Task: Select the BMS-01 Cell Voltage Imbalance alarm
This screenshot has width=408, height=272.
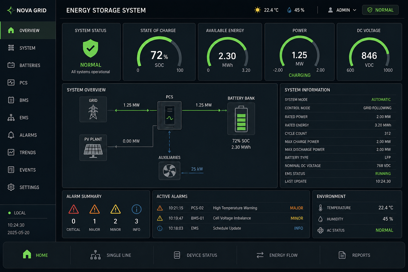Action: (x=230, y=218)
